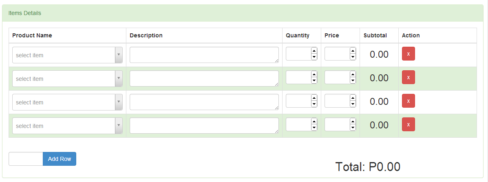This screenshot has height=182, width=488.
Task: Increase price in the first row
Action: 353,51
